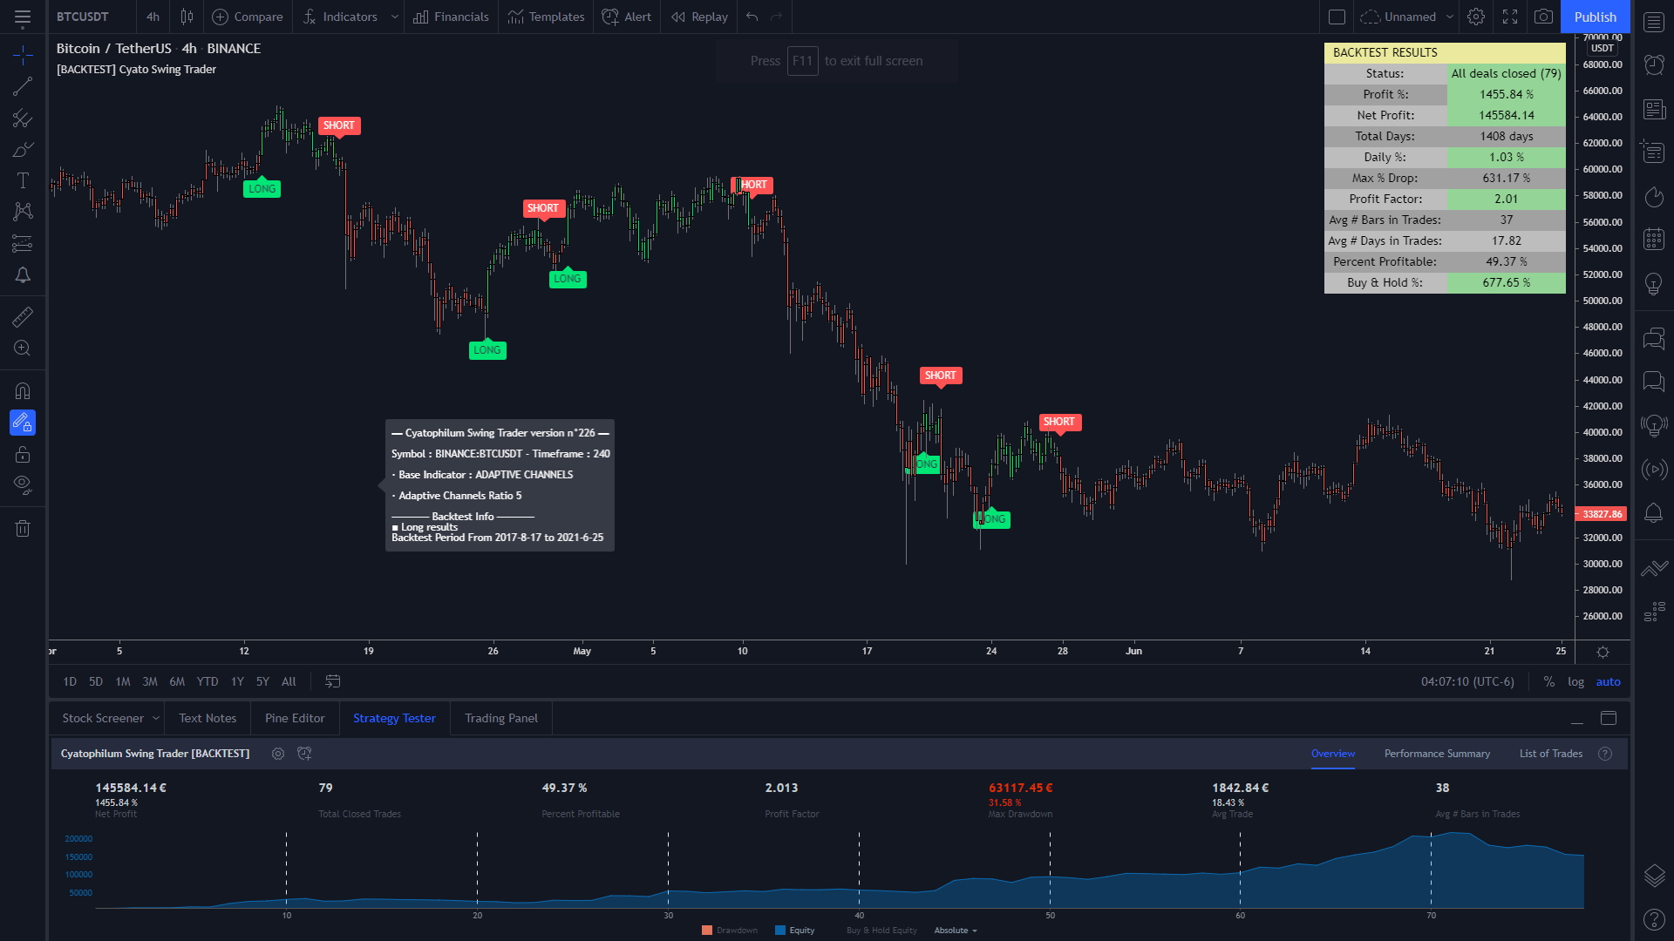Toggle fullscreen mode icon
This screenshot has height=941, width=1674.
tap(1510, 17)
